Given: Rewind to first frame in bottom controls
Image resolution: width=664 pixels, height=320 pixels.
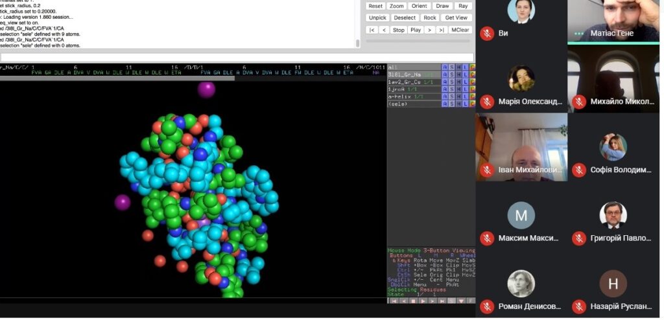Looking at the screenshot, I should pyautogui.click(x=394, y=301).
